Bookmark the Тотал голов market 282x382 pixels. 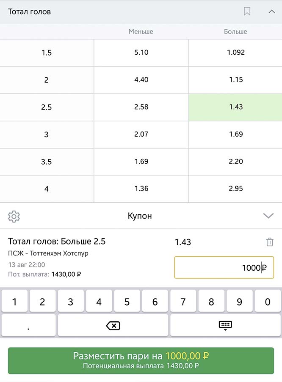247,11
